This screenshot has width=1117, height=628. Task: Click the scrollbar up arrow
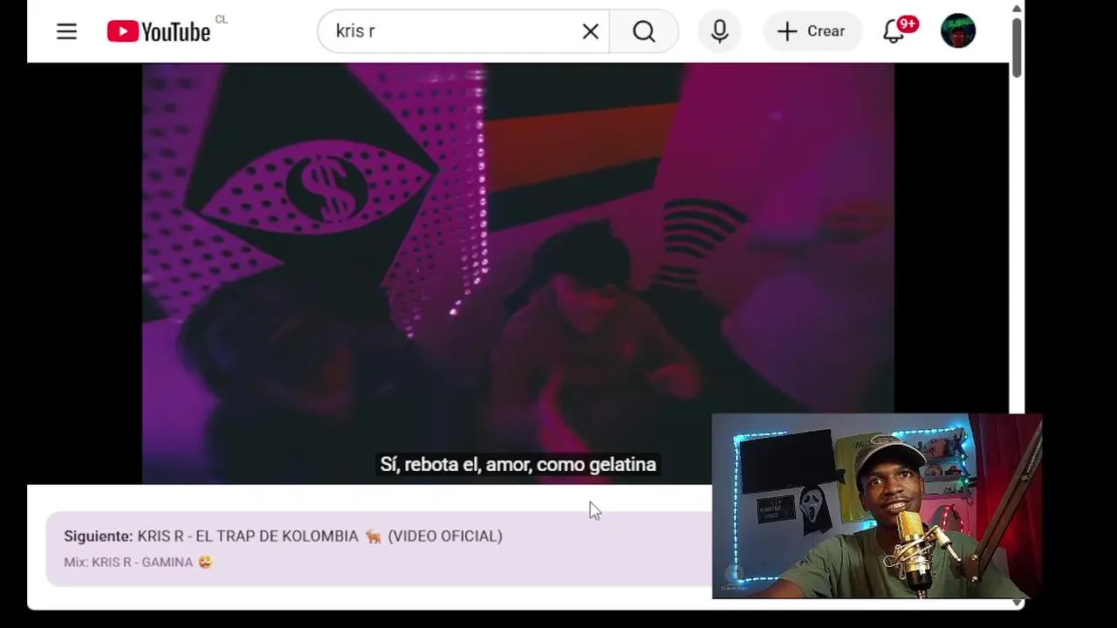point(1017,9)
